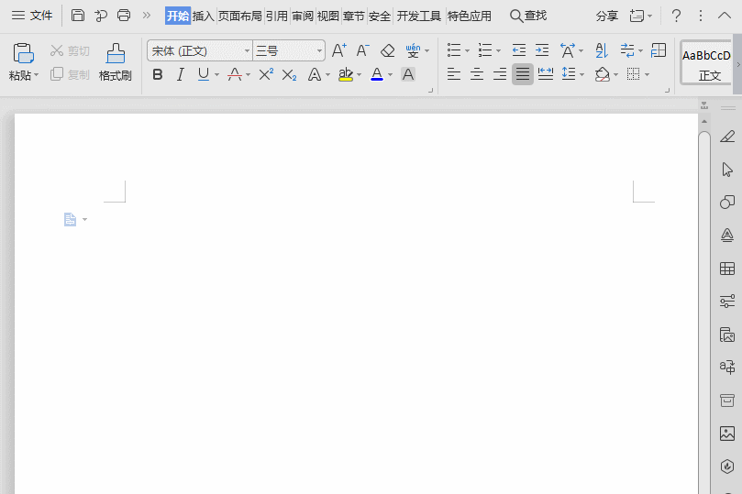
Task: Expand line spacing dropdown
Action: pos(582,74)
